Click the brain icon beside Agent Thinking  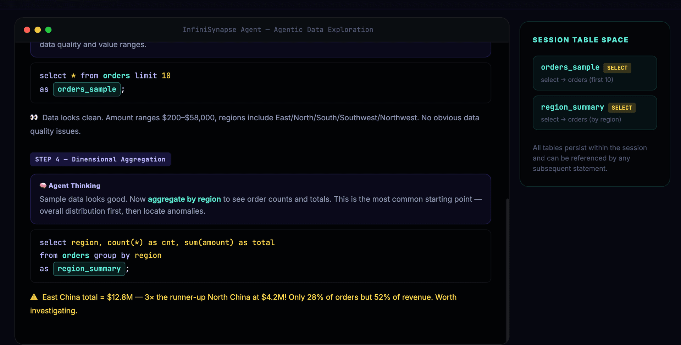(x=43, y=186)
